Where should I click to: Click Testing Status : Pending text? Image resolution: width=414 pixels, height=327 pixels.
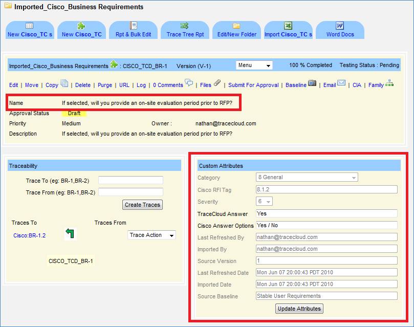(x=369, y=65)
